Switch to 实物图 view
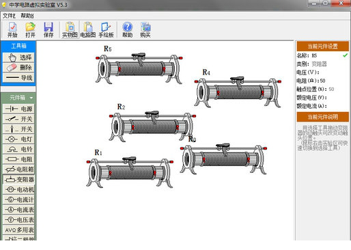Viewport: 351px width, 250px height. [x=70, y=30]
